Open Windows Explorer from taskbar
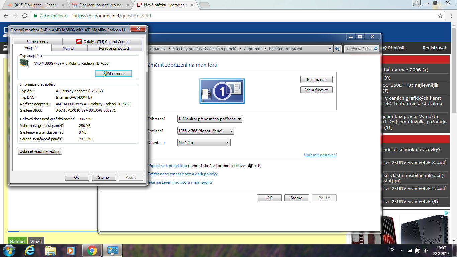 click(51, 250)
